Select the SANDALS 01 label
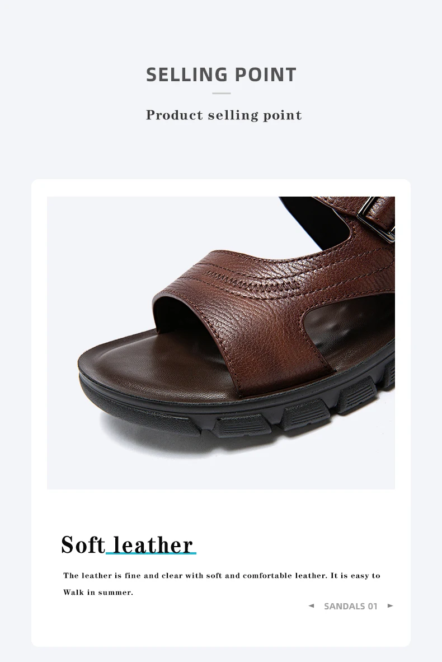Viewport: 442px width, 662px height. click(x=350, y=606)
